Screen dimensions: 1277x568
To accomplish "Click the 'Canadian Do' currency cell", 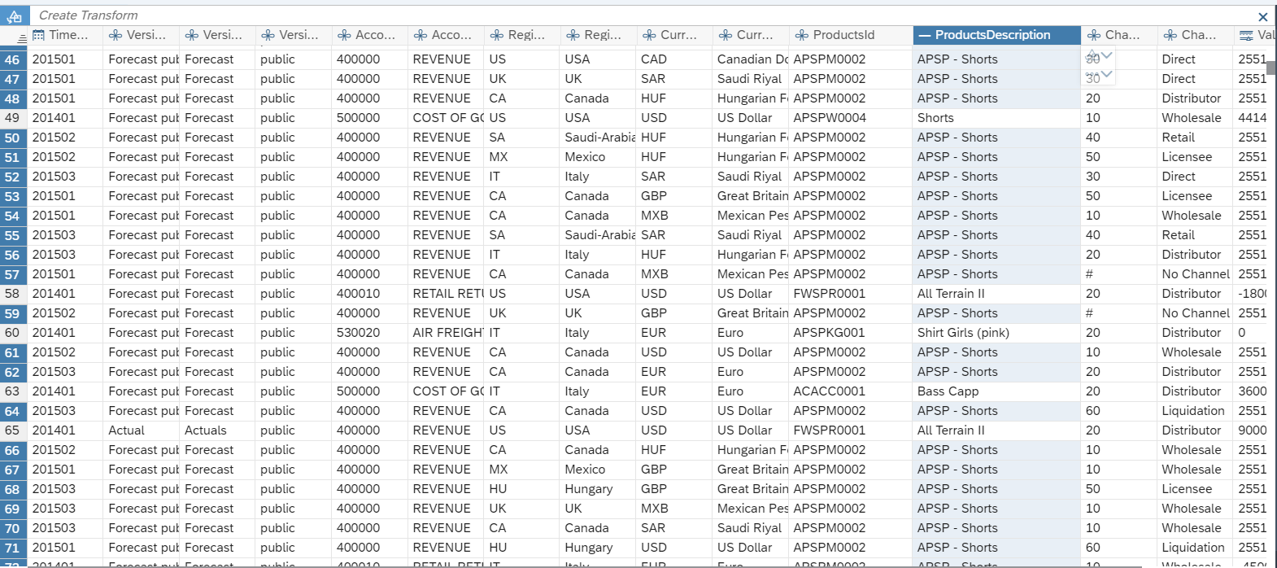I will click(752, 59).
